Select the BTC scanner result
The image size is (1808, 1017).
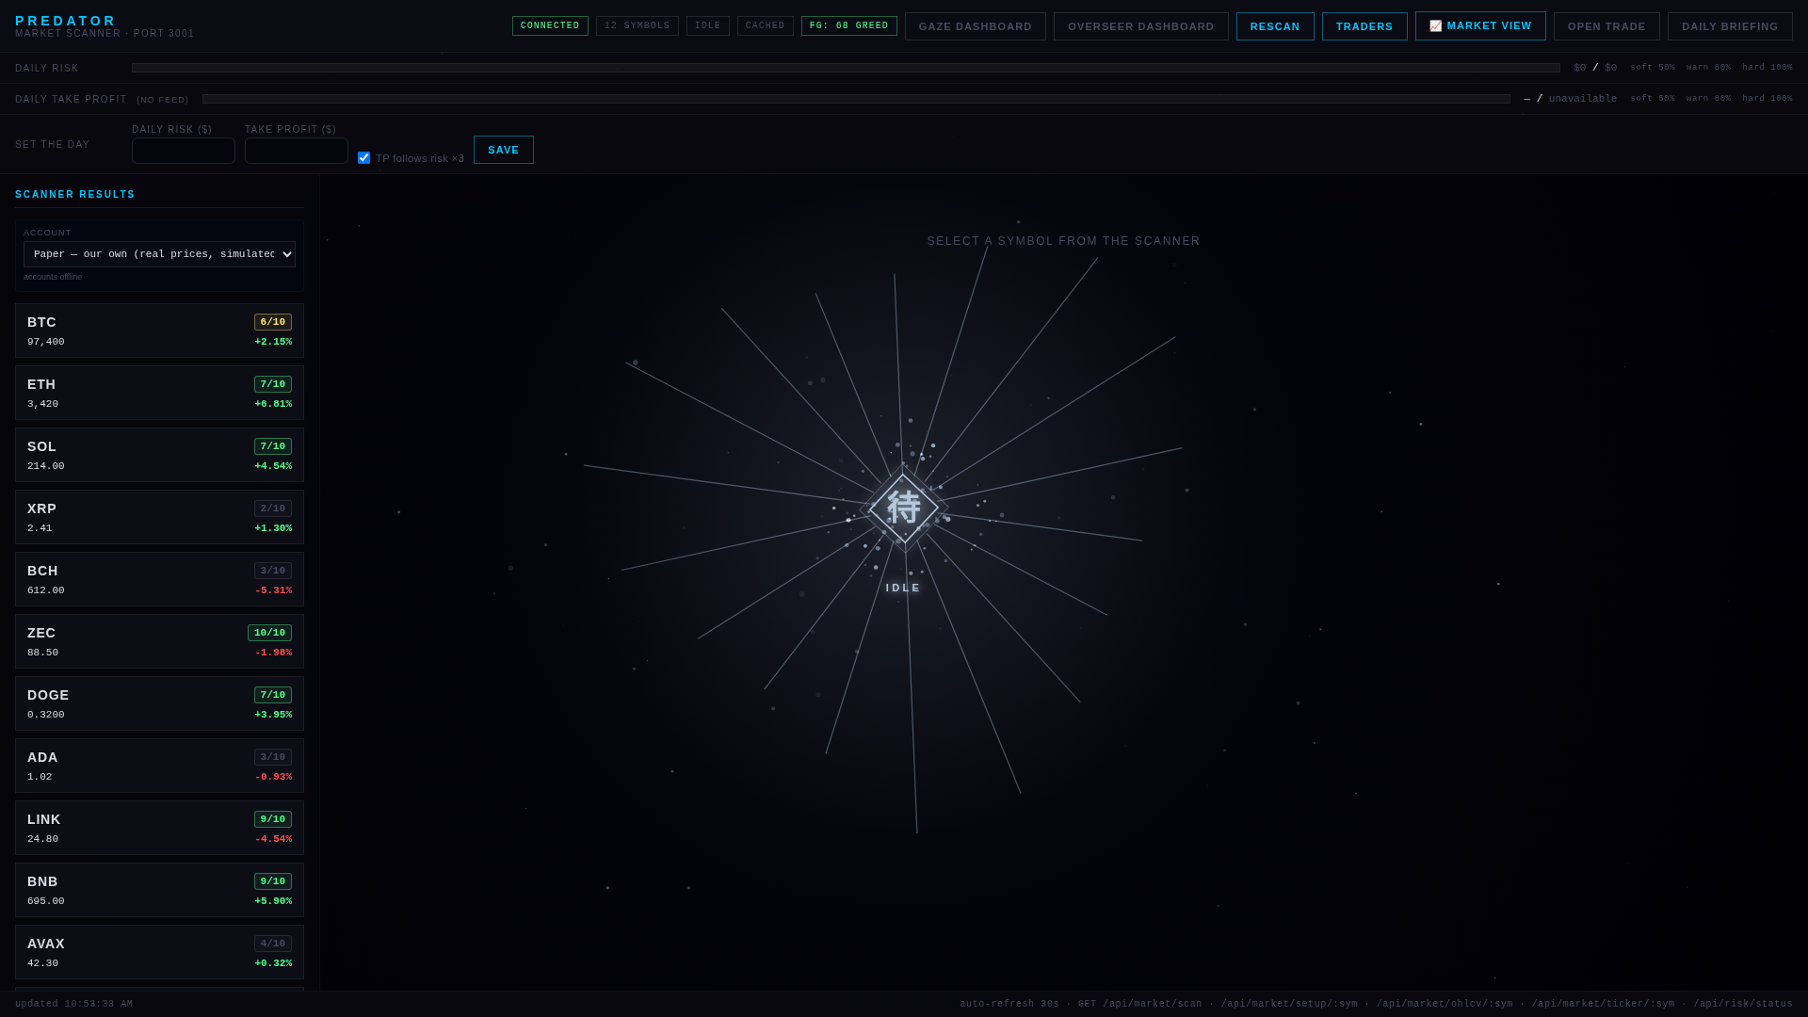point(159,331)
